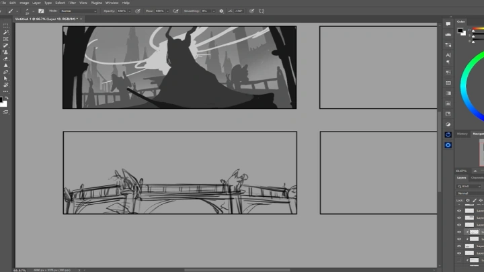Toggle the topmost fully visible eye icon in Layers

(459, 211)
